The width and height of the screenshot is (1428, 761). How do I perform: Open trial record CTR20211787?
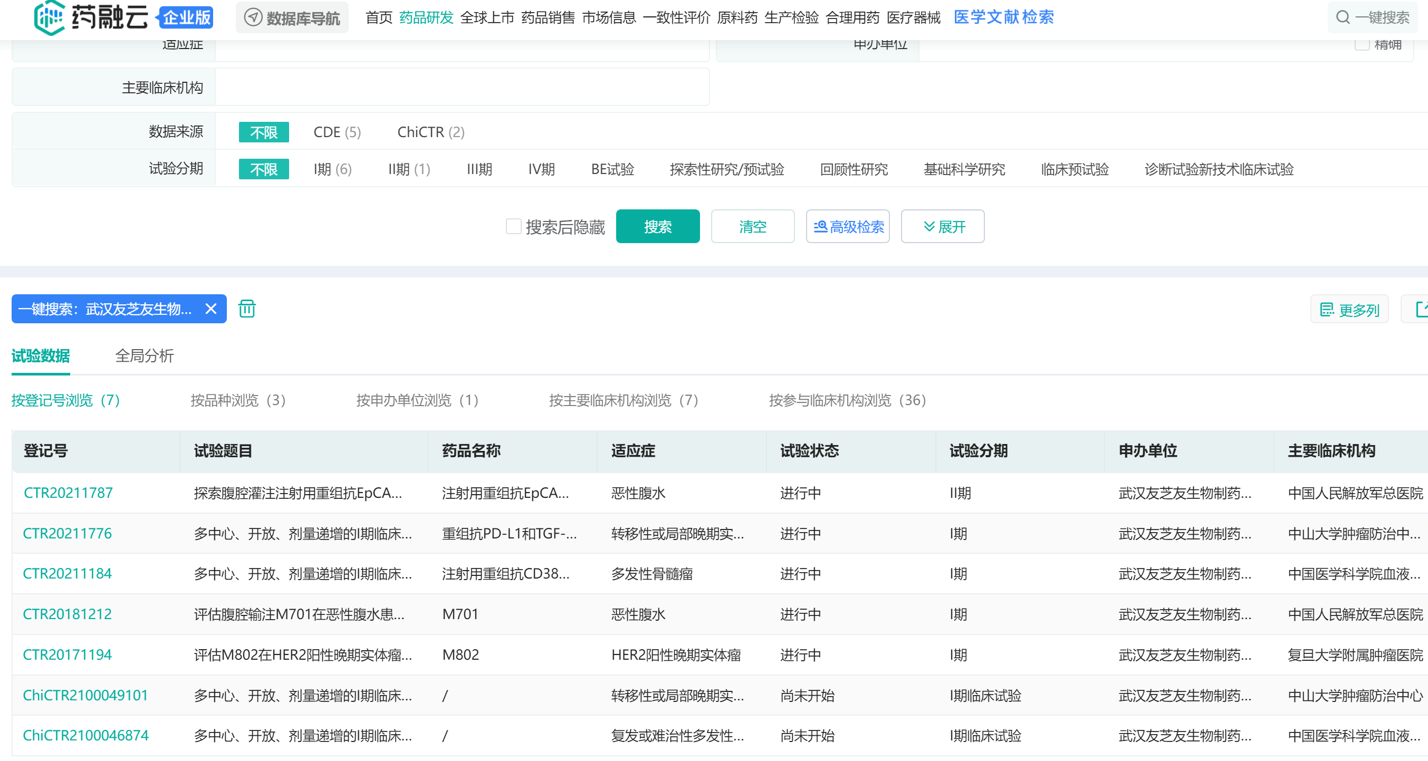tap(68, 493)
